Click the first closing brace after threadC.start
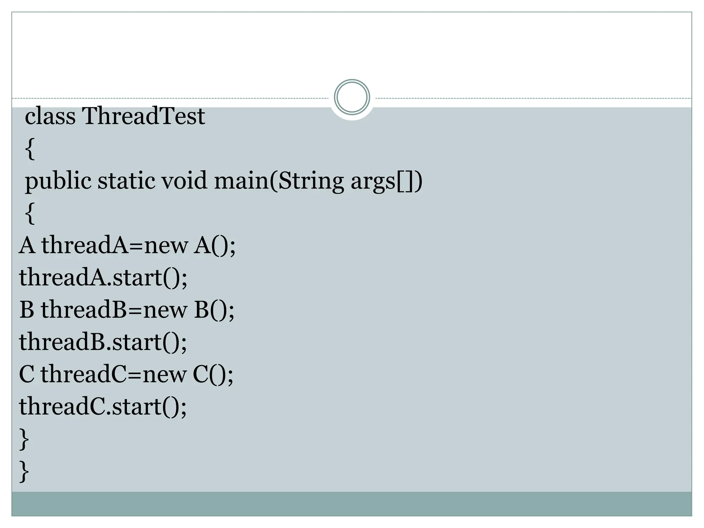The image size is (704, 528). click(x=24, y=439)
